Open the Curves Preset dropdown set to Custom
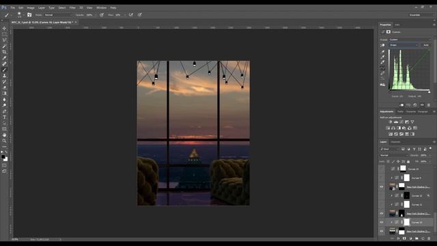Viewport: 437px width, 246px height. pyautogui.click(x=410, y=40)
